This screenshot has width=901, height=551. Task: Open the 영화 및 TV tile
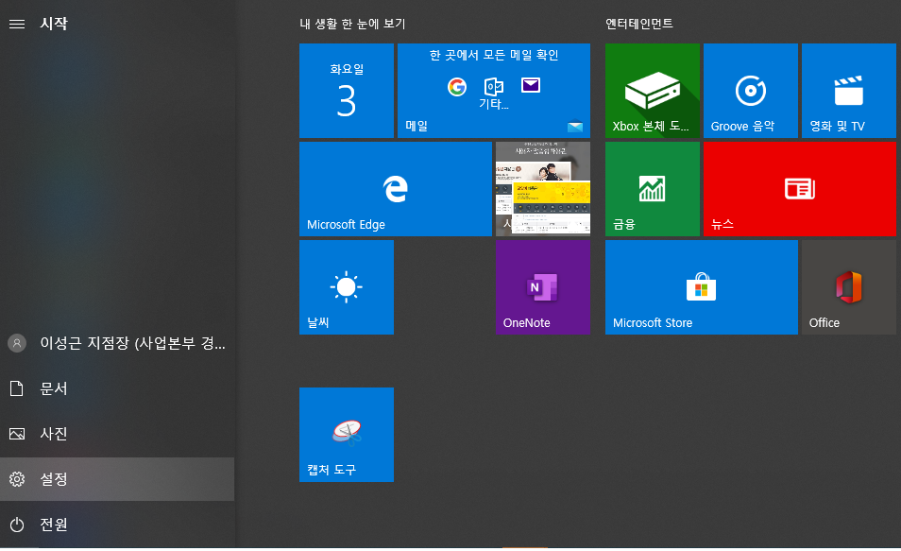[x=849, y=91]
